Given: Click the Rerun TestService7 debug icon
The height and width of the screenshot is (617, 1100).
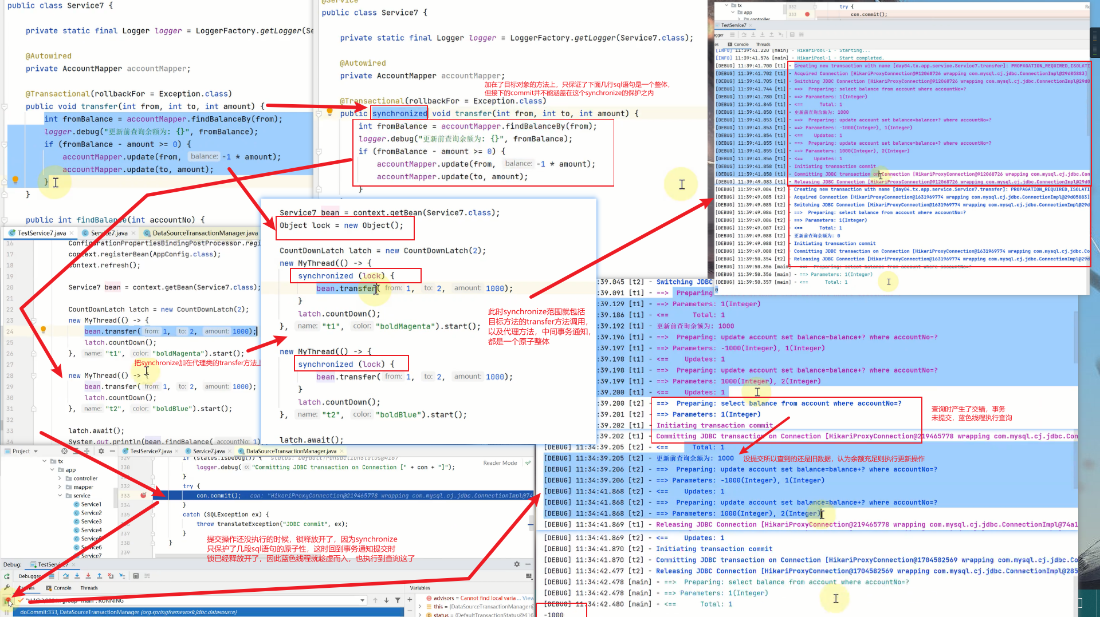Looking at the screenshot, I should point(7,576).
